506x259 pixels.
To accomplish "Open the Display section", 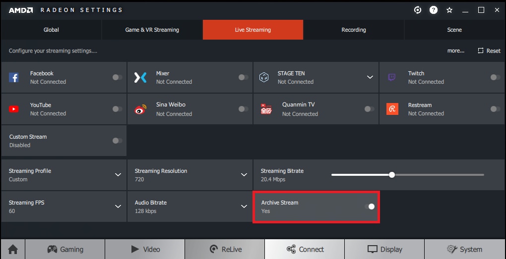I will [x=384, y=249].
